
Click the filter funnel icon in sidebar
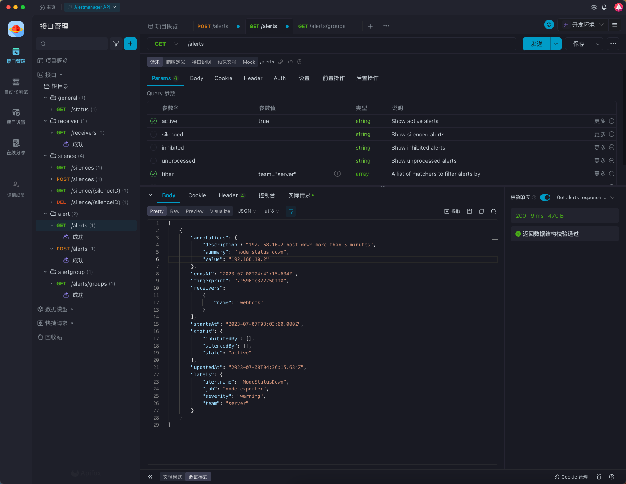(116, 44)
